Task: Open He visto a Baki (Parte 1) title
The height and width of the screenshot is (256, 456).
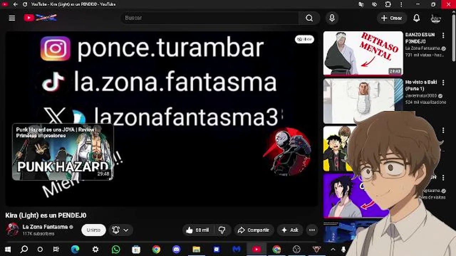Action: click(421, 85)
